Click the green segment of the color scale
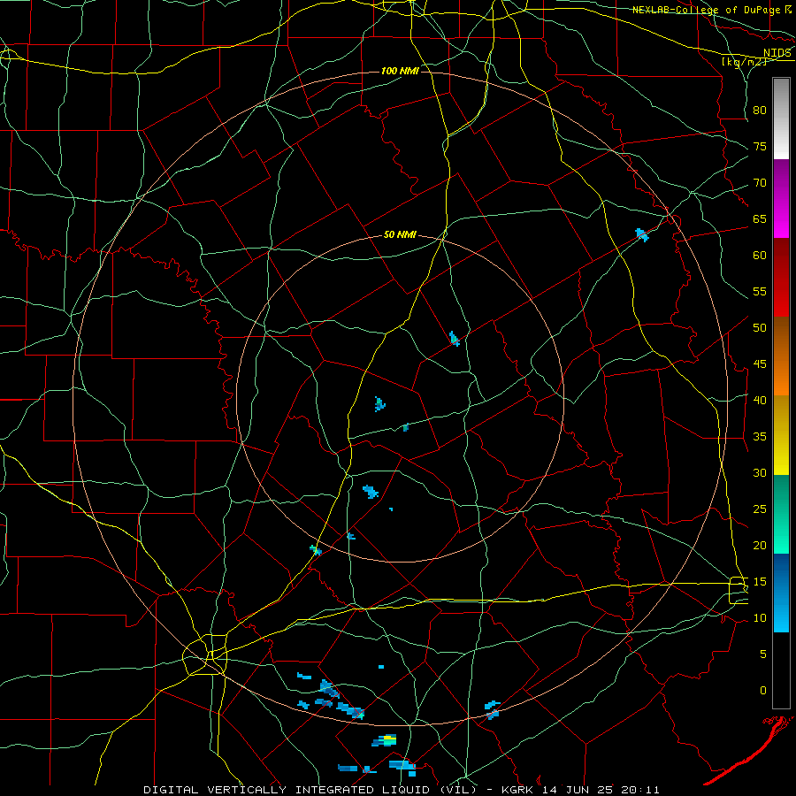796x796 pixels. (781, 514)
